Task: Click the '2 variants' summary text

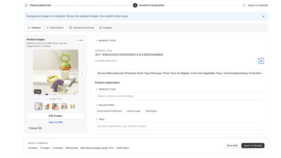Action: pyautogui.click(x=58, y=148)
